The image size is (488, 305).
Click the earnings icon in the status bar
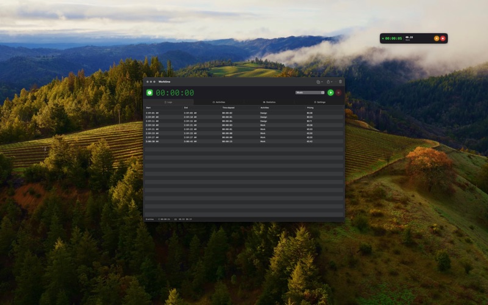coord(176,219)
